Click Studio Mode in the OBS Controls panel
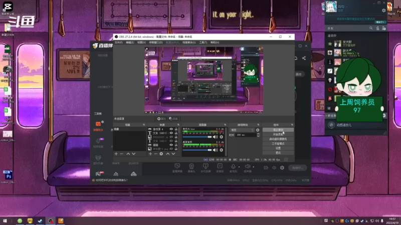This screenshot has width=401, height=225. tap(278, 143)
